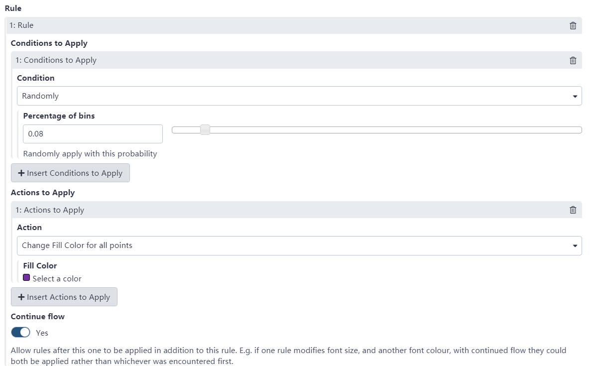Click plus icon on Insert Actions

[21, 297]
